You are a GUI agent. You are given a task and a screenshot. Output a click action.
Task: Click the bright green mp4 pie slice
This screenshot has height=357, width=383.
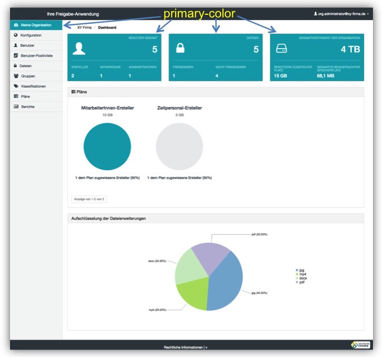click(195, 294)
